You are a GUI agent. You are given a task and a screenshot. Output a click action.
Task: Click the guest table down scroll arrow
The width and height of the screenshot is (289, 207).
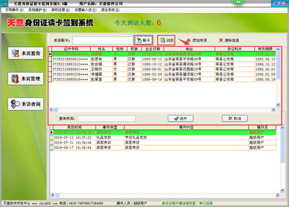278,105
